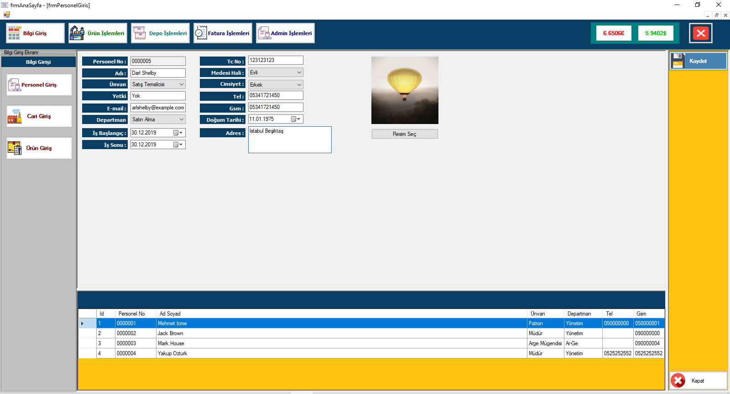Click the Euro rate 6.6506€ box

[x=614, y=33]
